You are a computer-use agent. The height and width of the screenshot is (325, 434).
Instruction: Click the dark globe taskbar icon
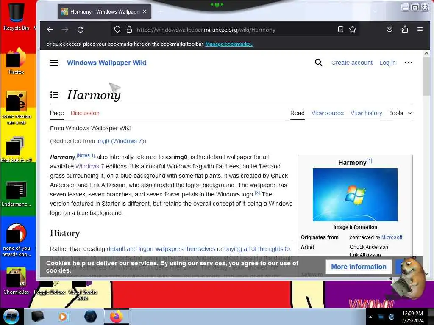point(90,317)
